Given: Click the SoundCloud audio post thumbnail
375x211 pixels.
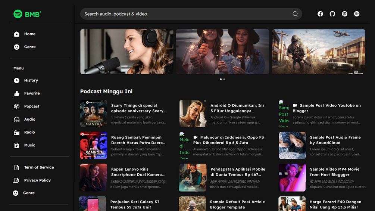Looking at the screenshot, I should point(292,145).
